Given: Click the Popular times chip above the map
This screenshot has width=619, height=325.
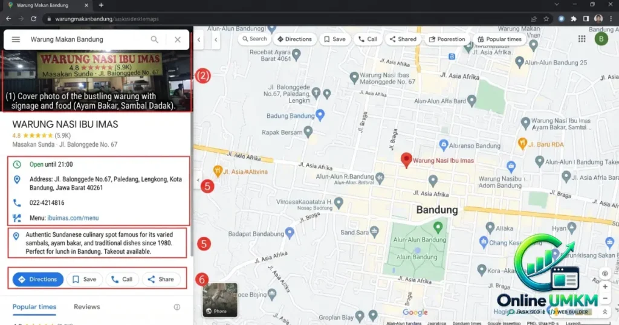Looking at the screenshot, I should click(x=499, y=39).
